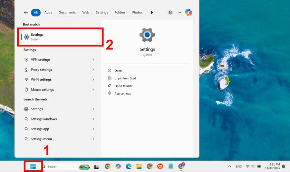Open the volume tray icon
The height and width of the screenshot is (172, 290).
(x=253, y=166)
